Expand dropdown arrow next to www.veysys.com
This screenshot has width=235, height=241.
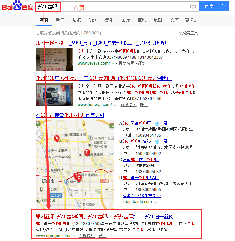pos(113,64)
